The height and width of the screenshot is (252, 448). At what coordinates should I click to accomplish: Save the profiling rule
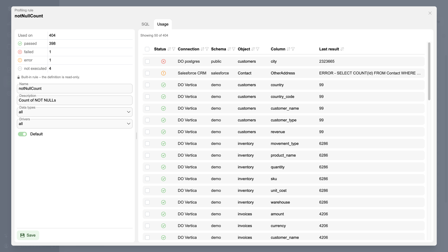[x=28, y=235]
